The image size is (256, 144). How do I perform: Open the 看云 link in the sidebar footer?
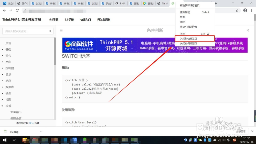point(31,123)
